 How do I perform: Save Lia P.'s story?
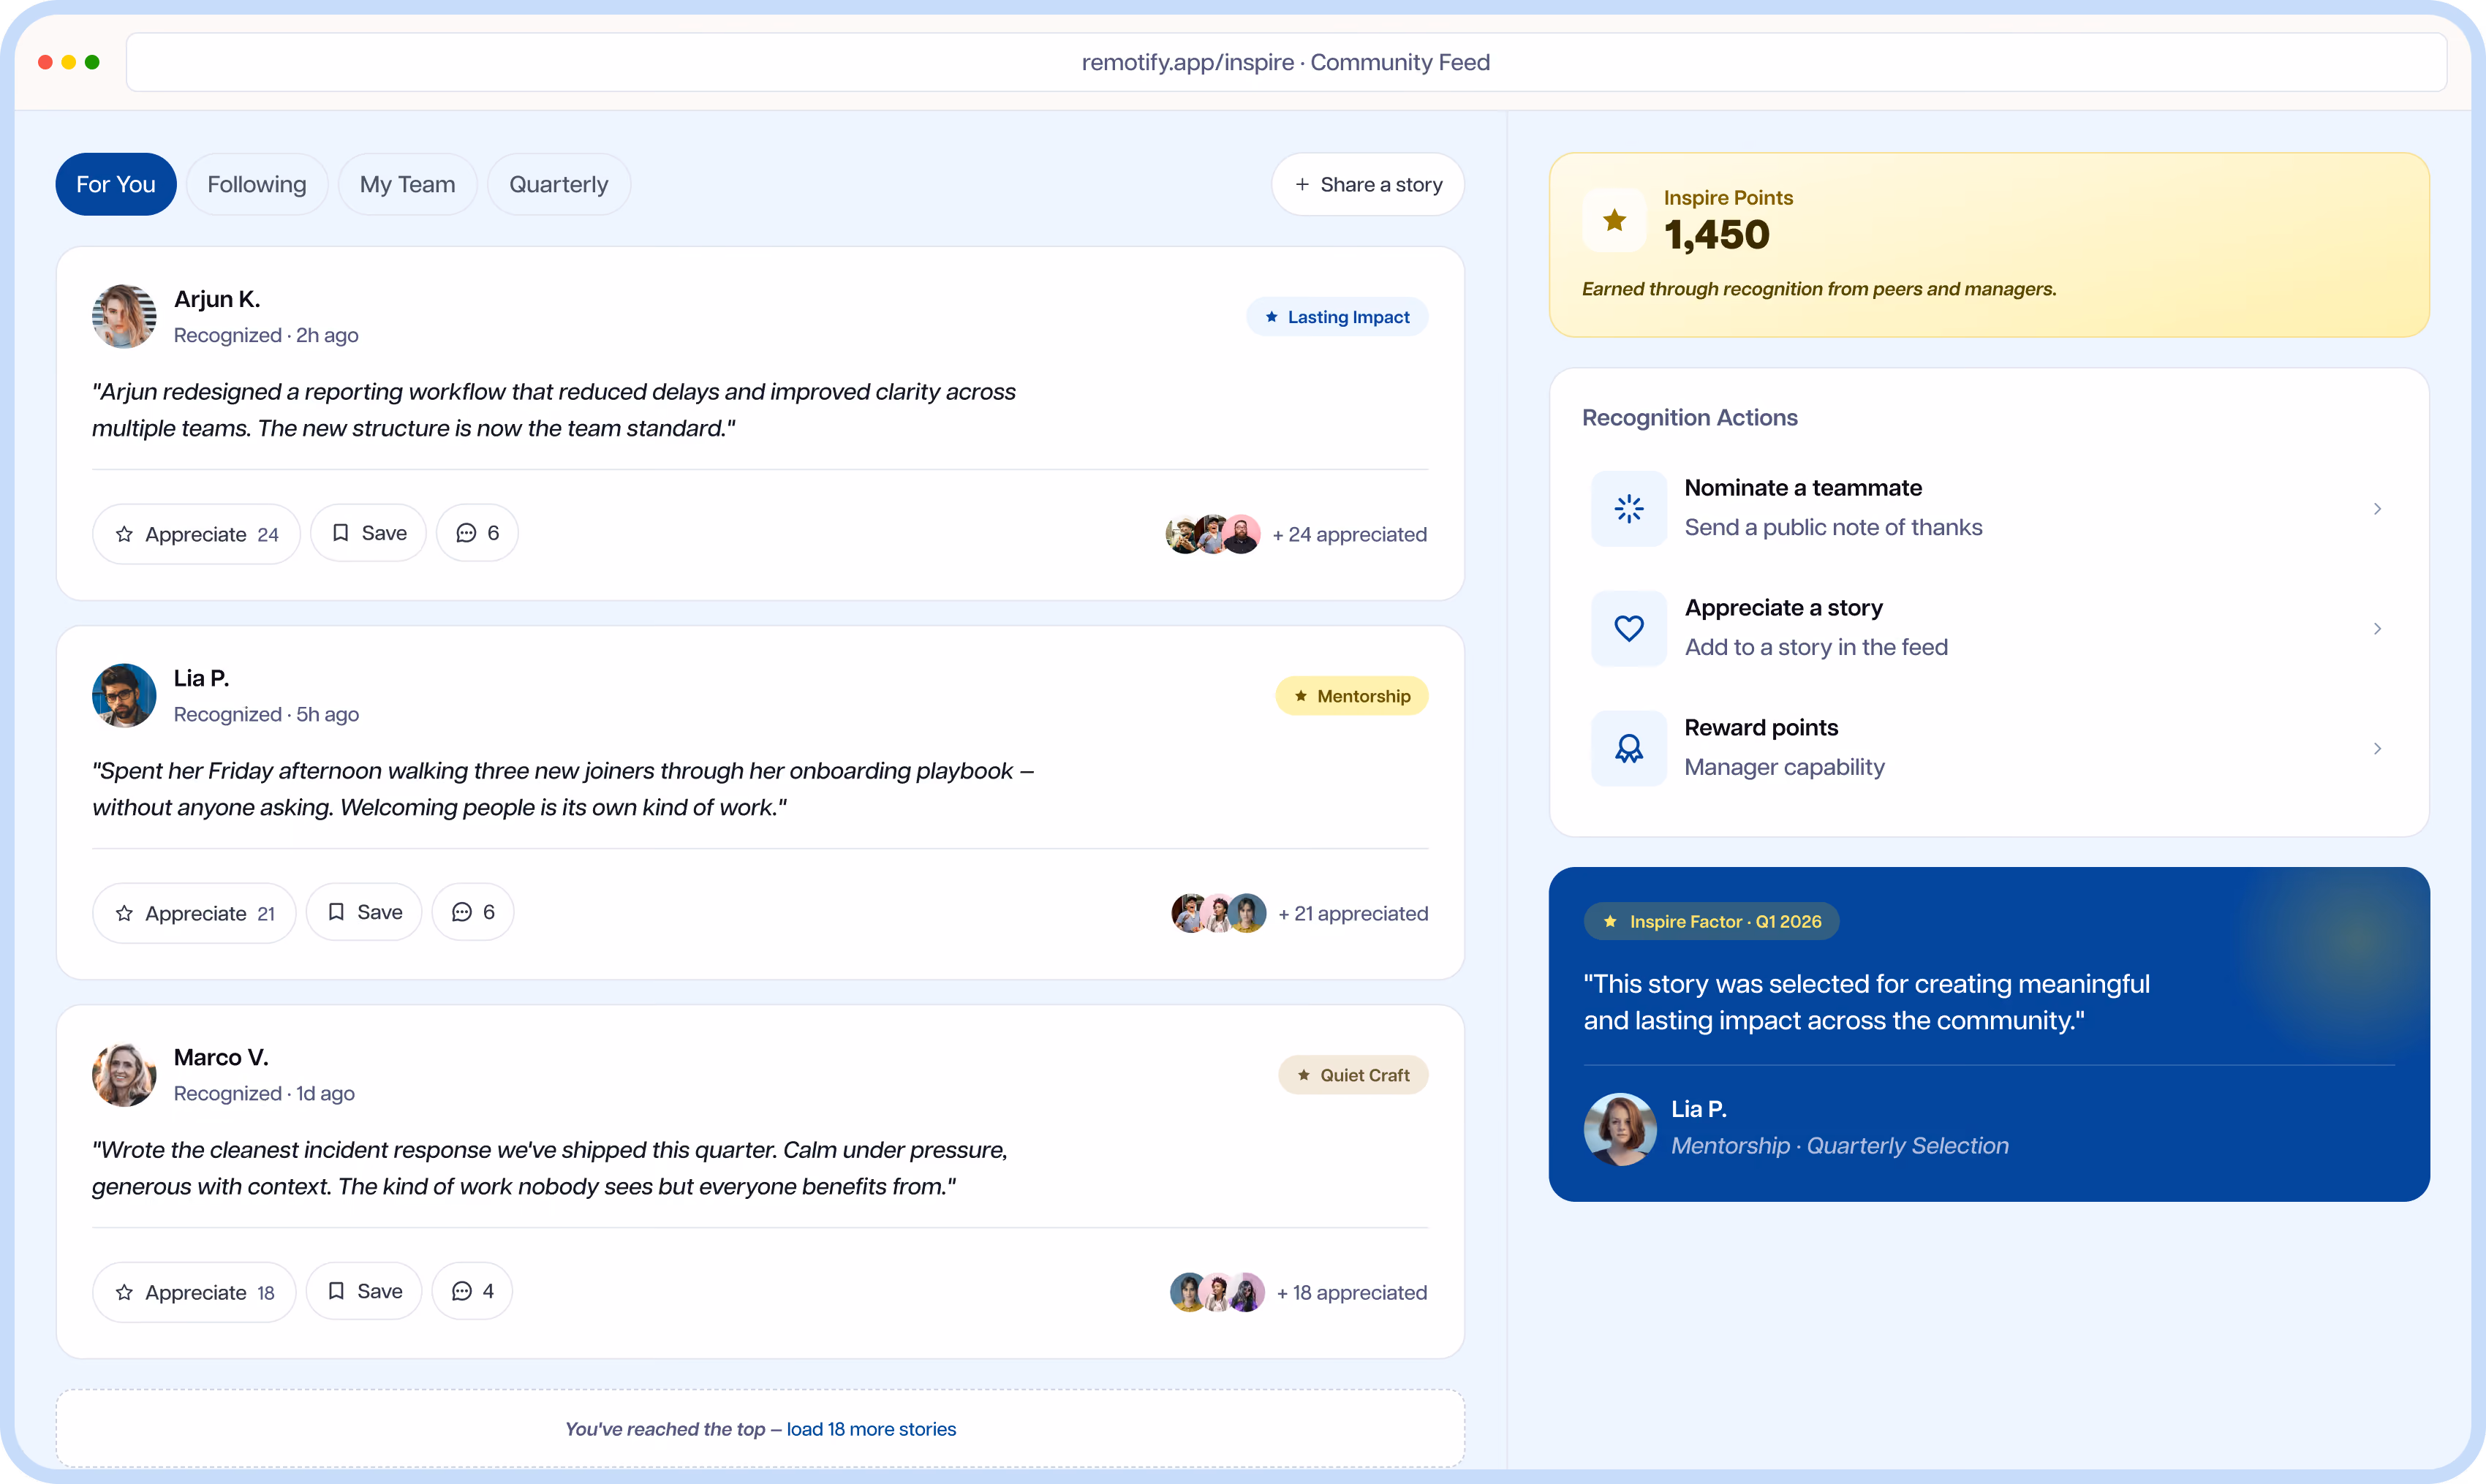pyautogui.click(x=364, y=912)
